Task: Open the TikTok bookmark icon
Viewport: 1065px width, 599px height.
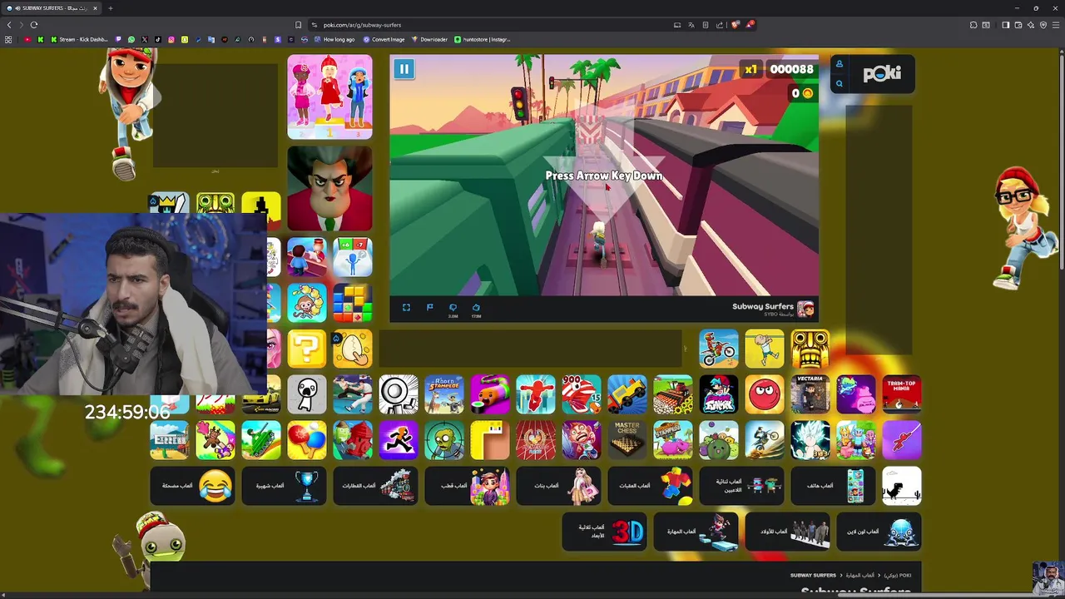Action: [x=158, y=39]
